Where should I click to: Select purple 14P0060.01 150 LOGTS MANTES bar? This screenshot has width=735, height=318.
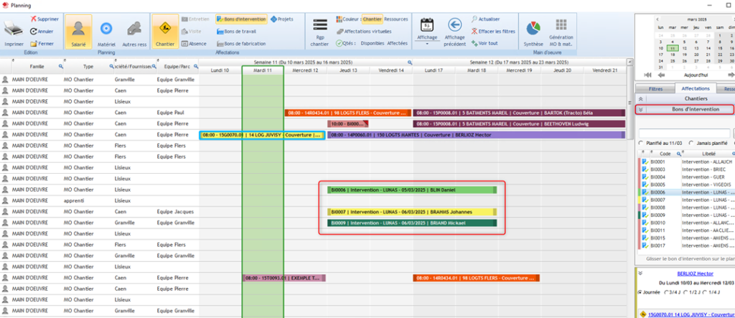[x=477, y=135]
